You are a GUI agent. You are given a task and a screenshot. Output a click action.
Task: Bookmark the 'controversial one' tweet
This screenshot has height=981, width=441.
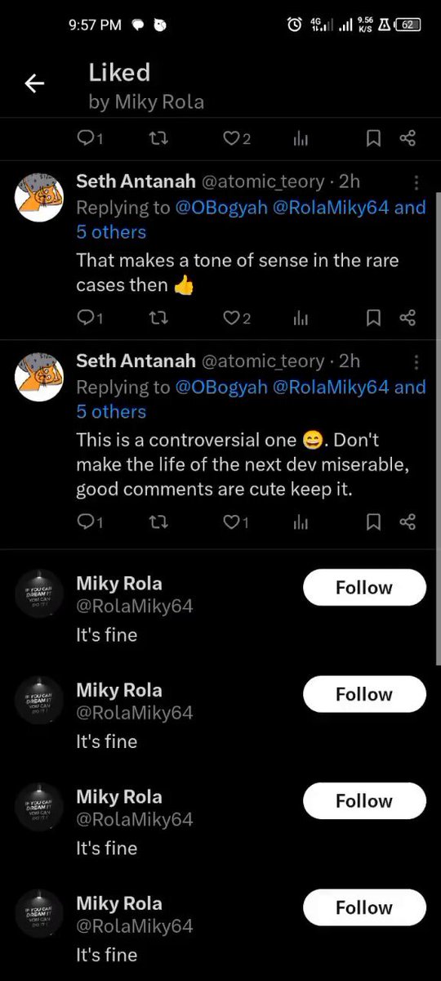point(373,522)
